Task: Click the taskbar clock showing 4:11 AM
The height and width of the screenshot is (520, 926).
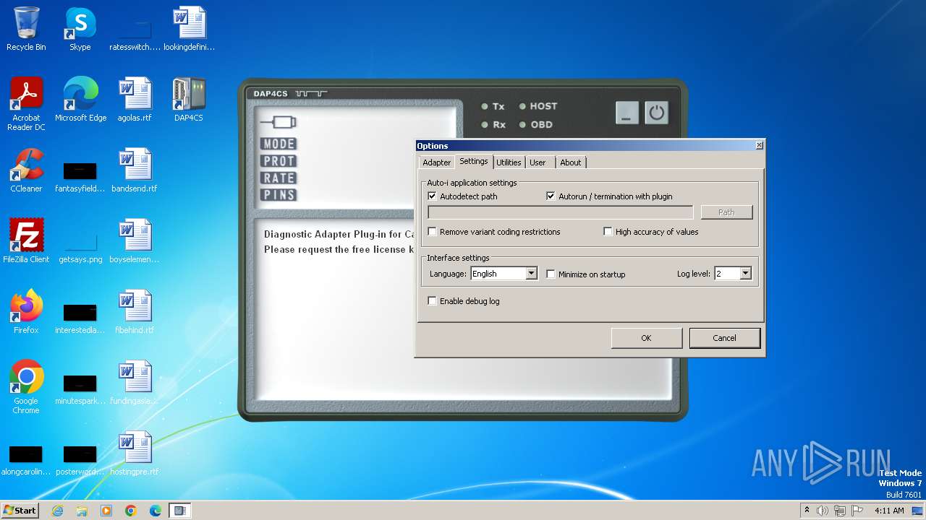Action: point(889,511)
